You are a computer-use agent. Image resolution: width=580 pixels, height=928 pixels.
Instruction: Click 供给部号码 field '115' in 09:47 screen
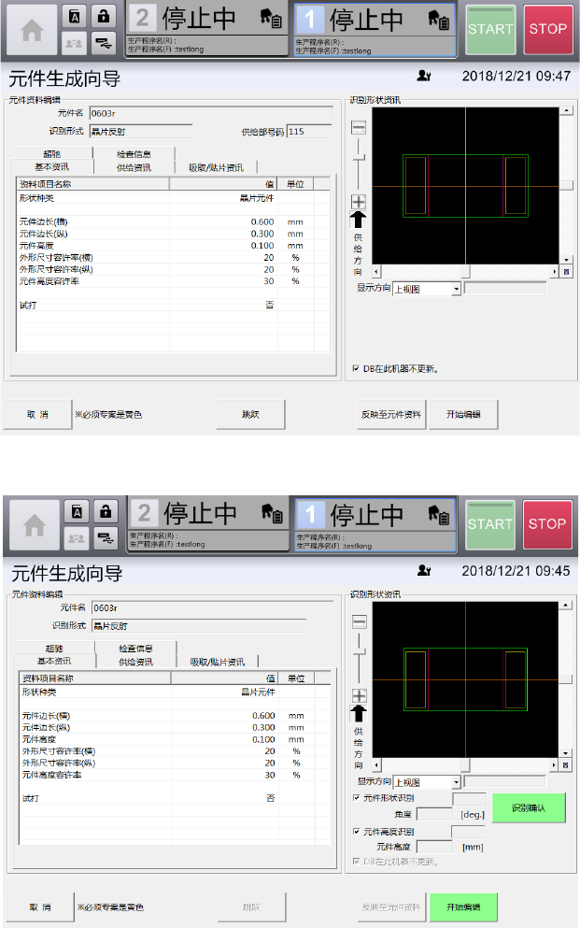tap(309, 132)
